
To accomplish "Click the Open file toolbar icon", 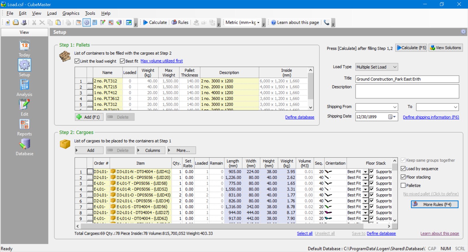I will [16, 23].
